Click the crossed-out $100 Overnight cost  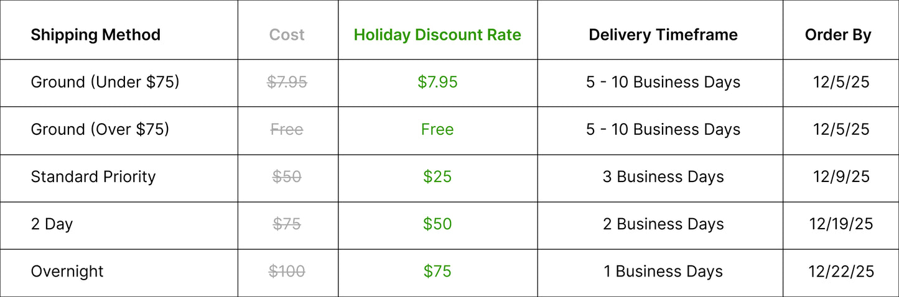pos(287,272)
